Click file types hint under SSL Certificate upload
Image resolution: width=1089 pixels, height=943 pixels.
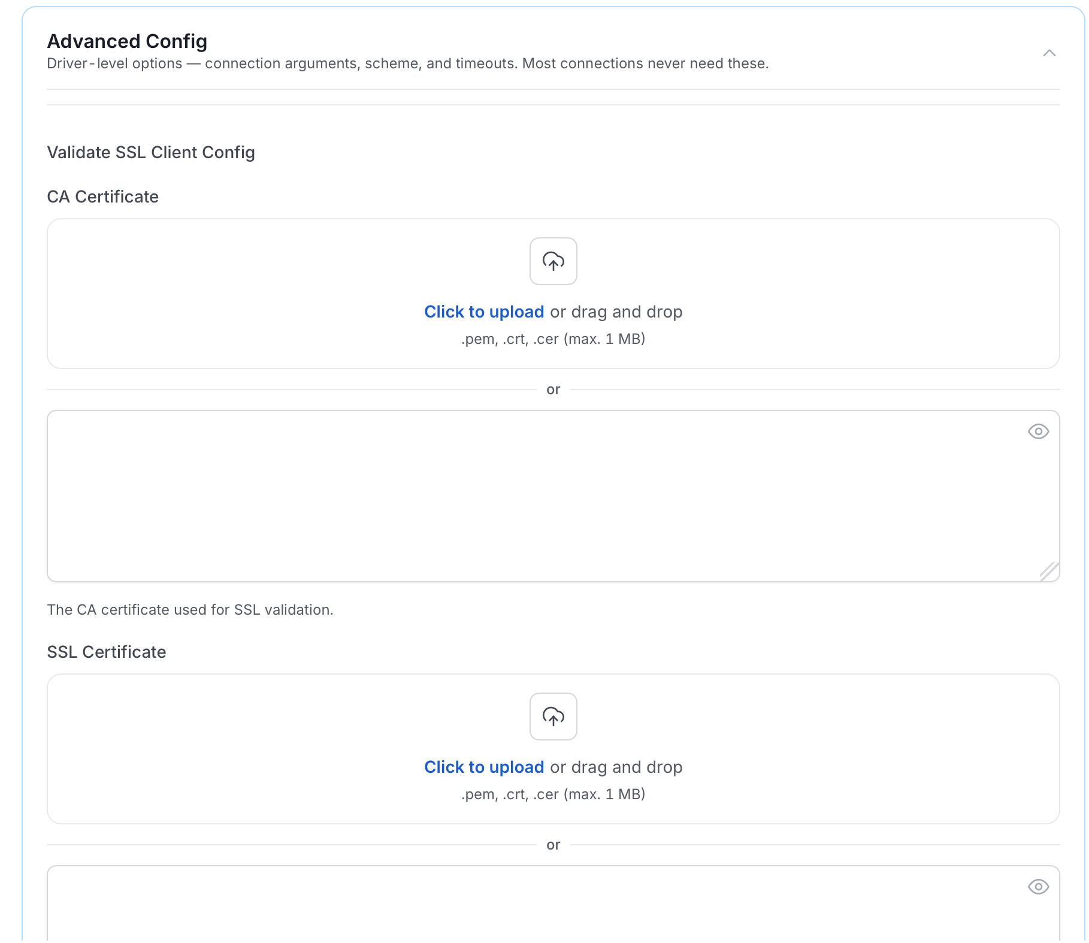pos(553,794)
